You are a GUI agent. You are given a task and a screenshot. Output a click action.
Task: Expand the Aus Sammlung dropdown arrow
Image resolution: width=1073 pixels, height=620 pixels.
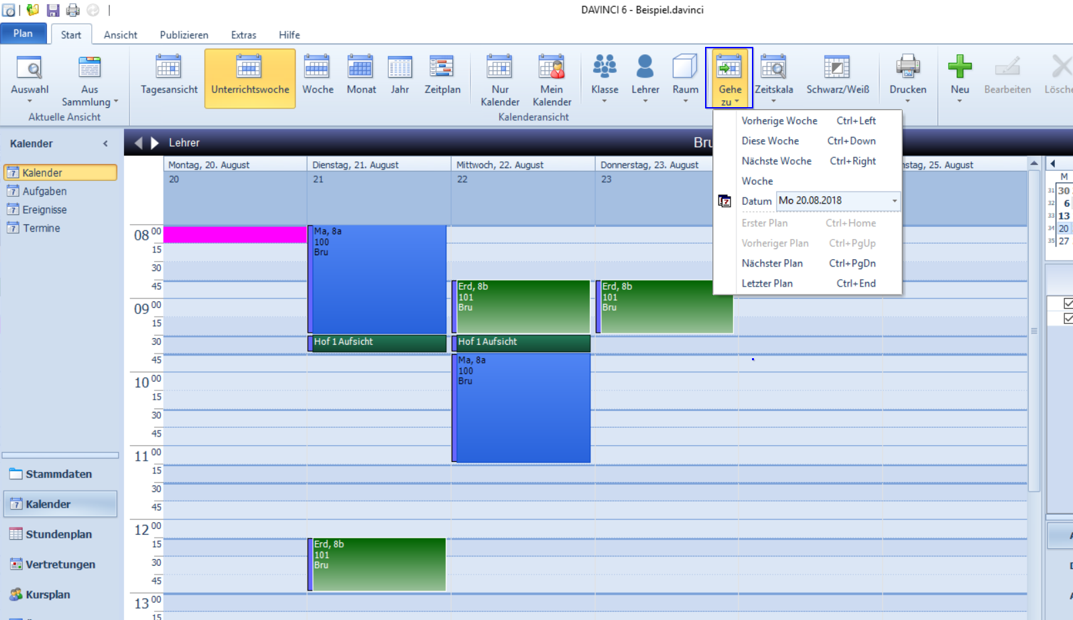click(x=116, y=102)
